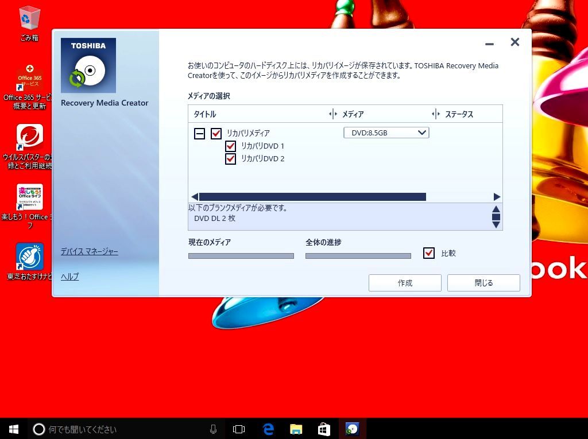Viewport: 588px width, 439px height.
Task: Uncheck the リカバリDVD 2 checkbox
Action: (x=231, y=158)
